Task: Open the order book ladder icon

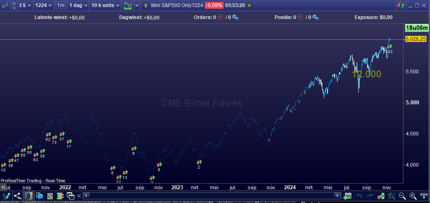Action: [60, 196]
